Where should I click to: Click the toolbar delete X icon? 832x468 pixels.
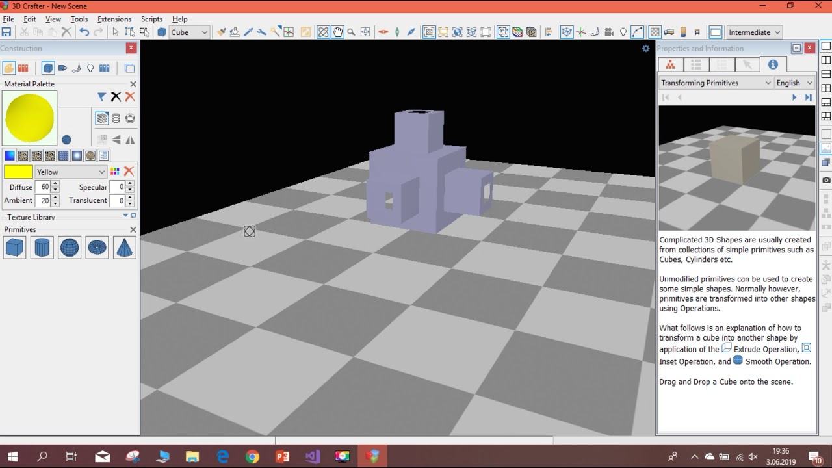[x=66, y=32]
